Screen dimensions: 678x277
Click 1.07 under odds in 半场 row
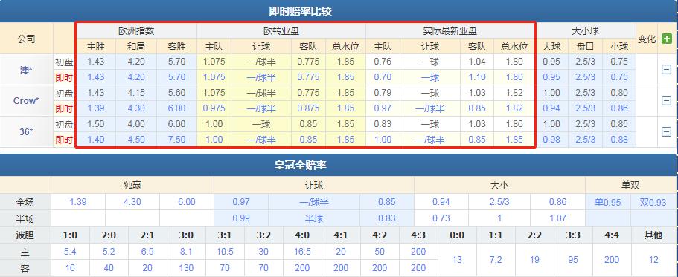pyautogui.click(x=557, y=218)
